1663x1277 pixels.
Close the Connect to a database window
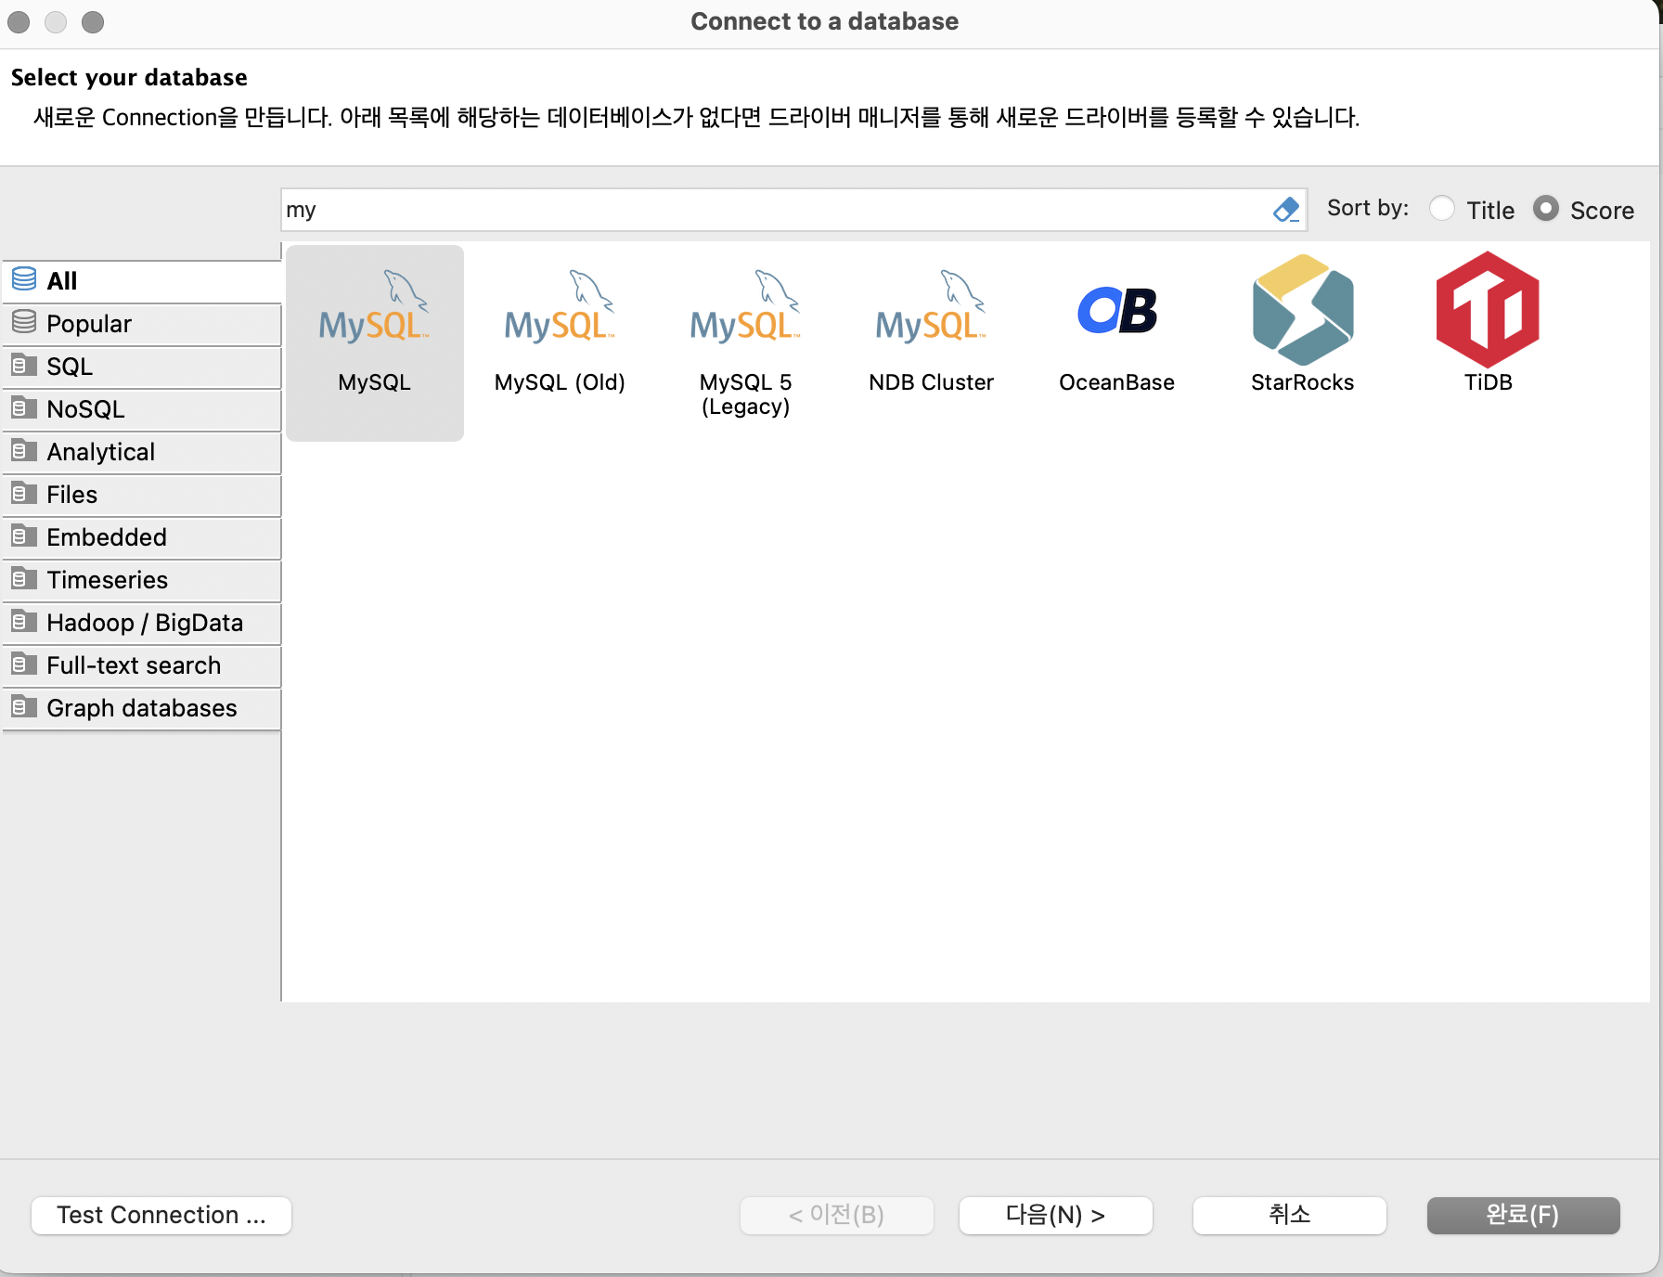pos(19,21)
